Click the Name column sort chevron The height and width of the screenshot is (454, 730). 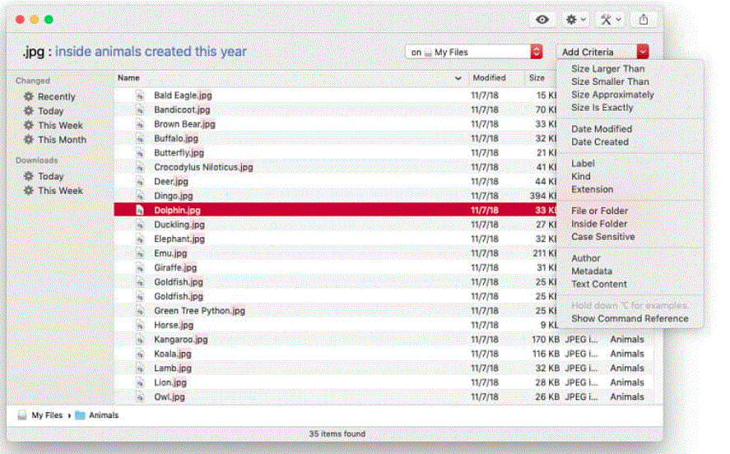coord(458,78)
